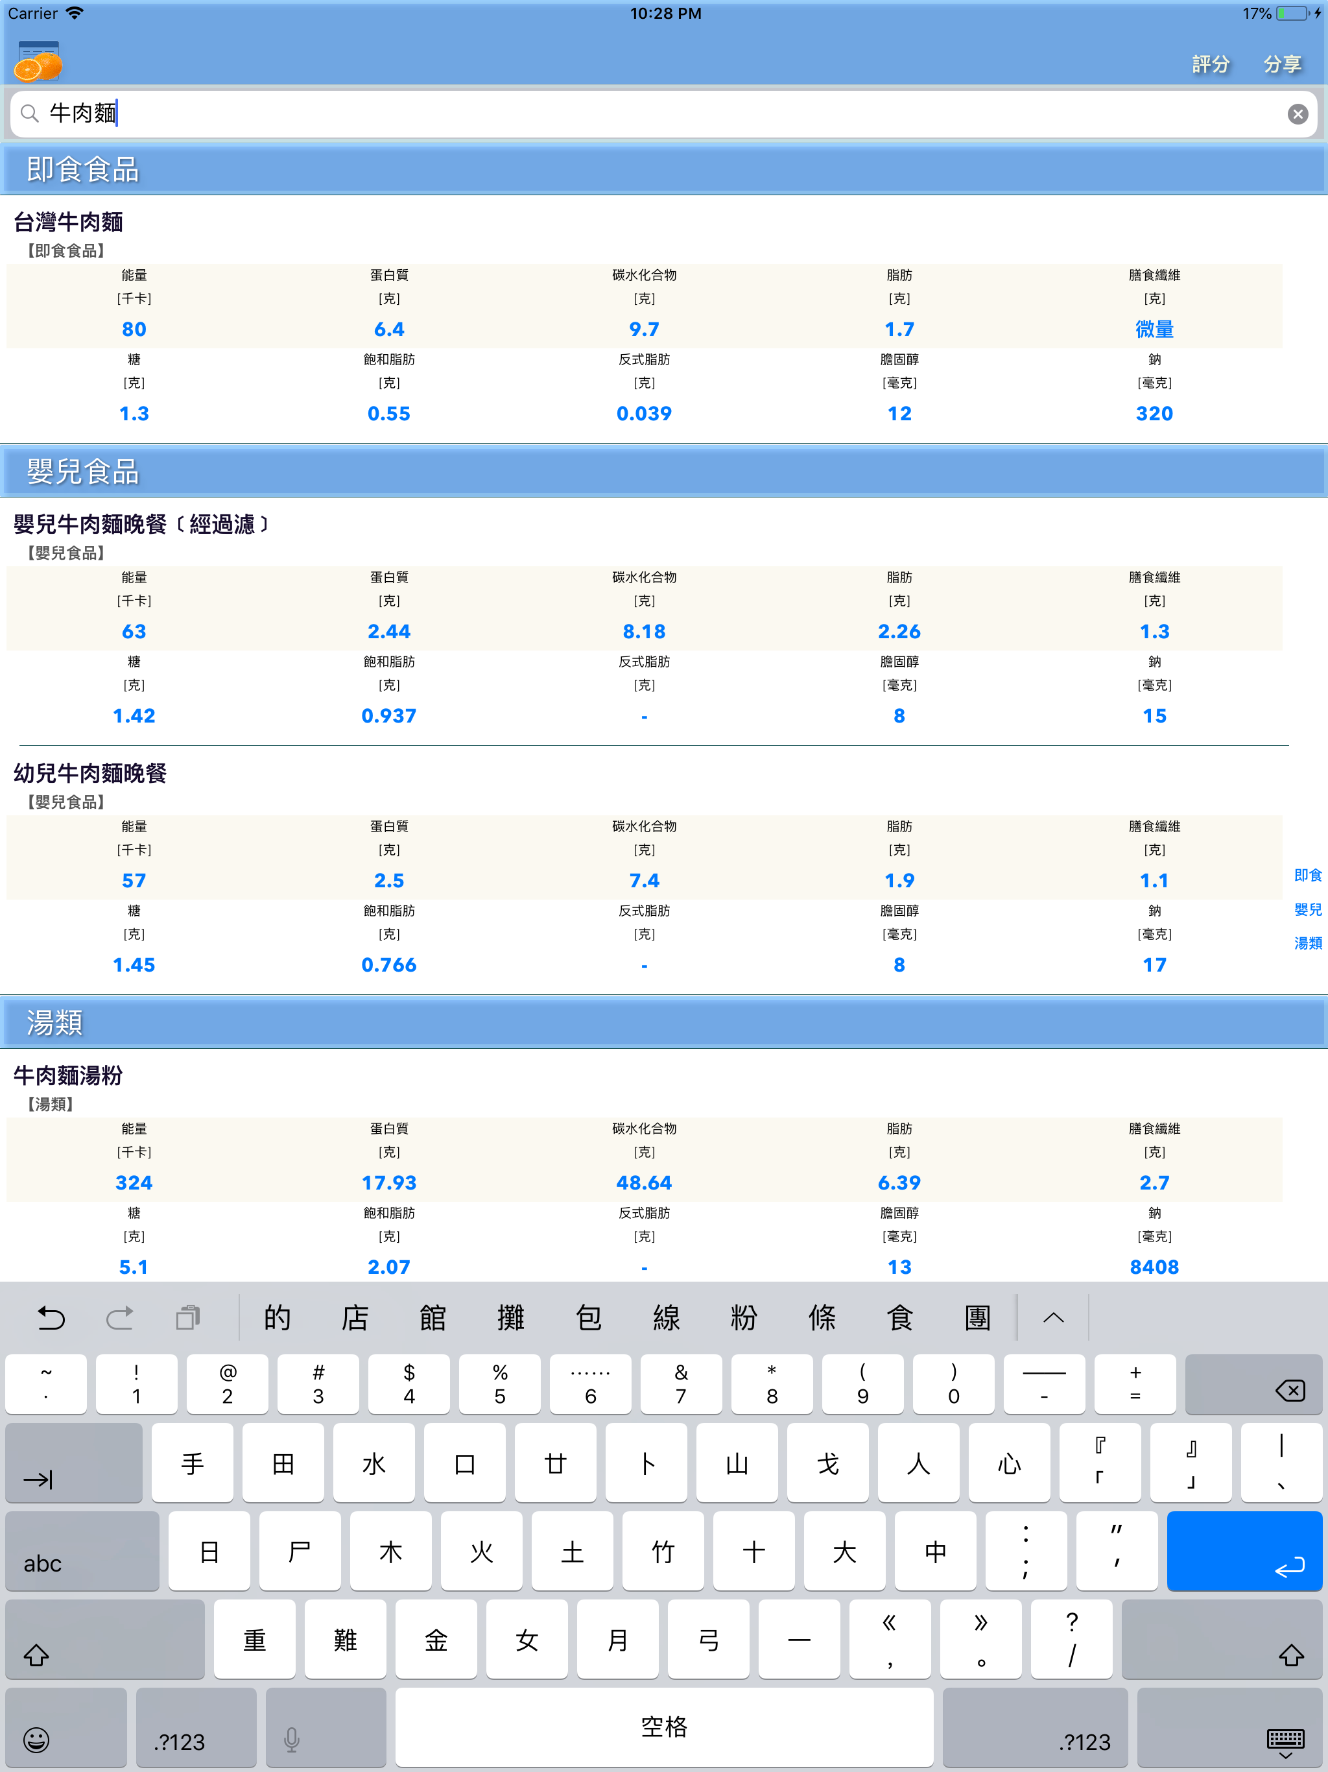Choose candidate word 的

pyautogui.click(x=277, y=1317)
